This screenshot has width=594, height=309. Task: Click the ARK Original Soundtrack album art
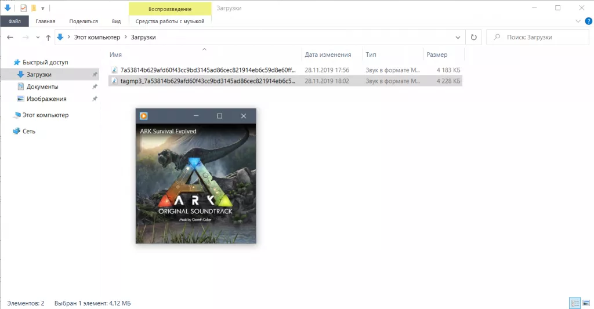[x=196, y=184]
